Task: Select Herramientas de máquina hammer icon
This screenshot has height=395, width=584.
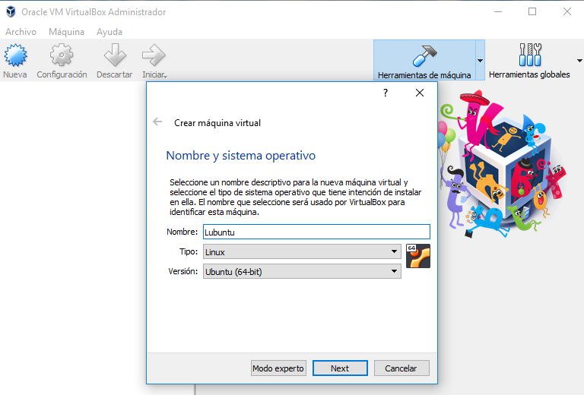Action: pyautogui.click(x=424, y=56)
